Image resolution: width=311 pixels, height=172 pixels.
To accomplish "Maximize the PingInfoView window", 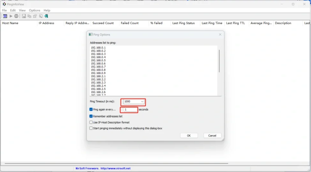I will pyautogui.click(x=293, y=4).
